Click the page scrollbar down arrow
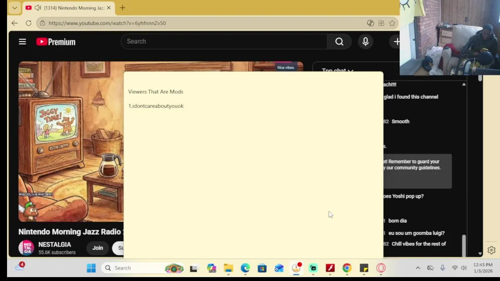 point(480,254)
